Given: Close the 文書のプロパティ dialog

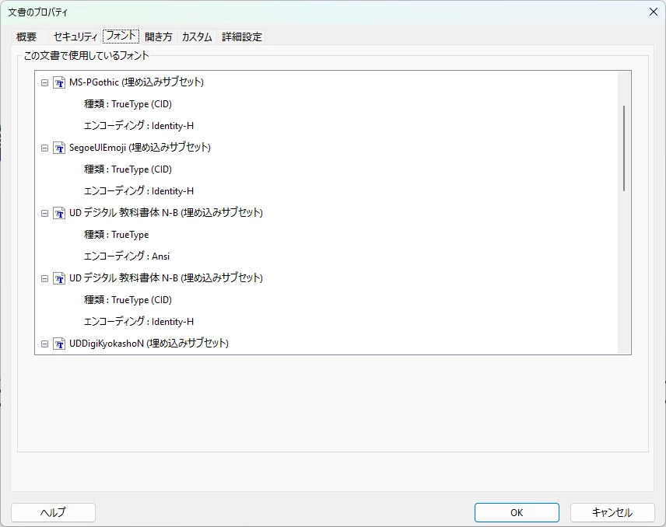Looking at the screenshot, I should pyautogui.click(x=654, y=12).
